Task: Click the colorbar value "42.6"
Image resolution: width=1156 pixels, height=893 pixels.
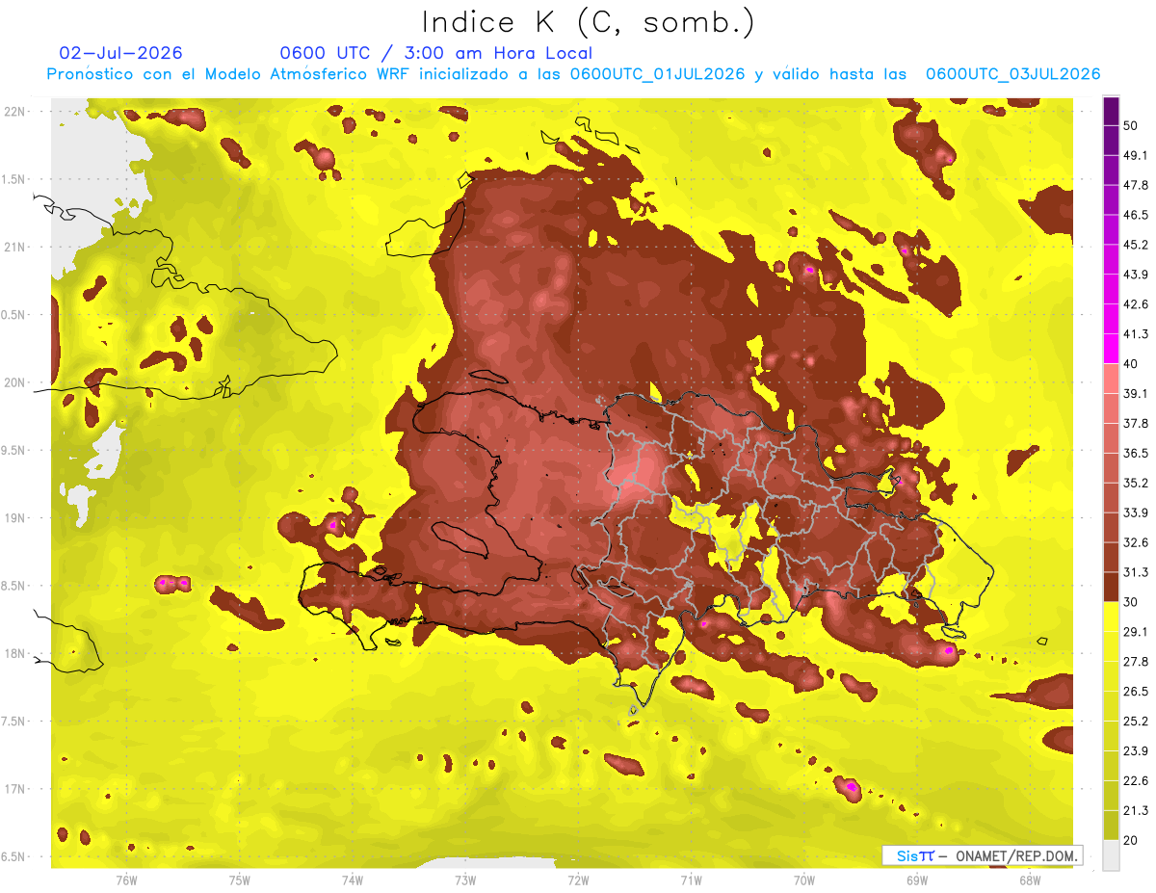Action: pyautogui.click(x=1135, y=304)
